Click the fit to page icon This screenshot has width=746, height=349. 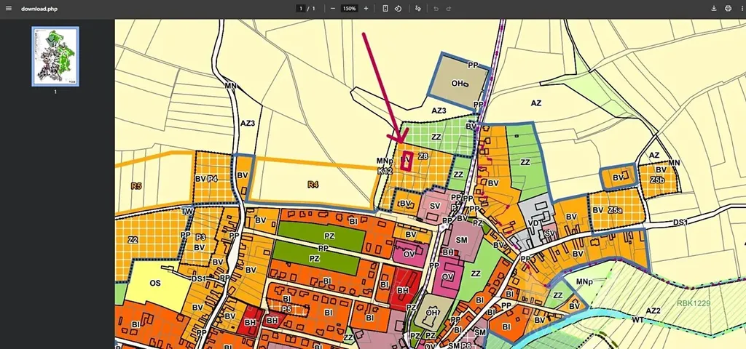point(385,9)
